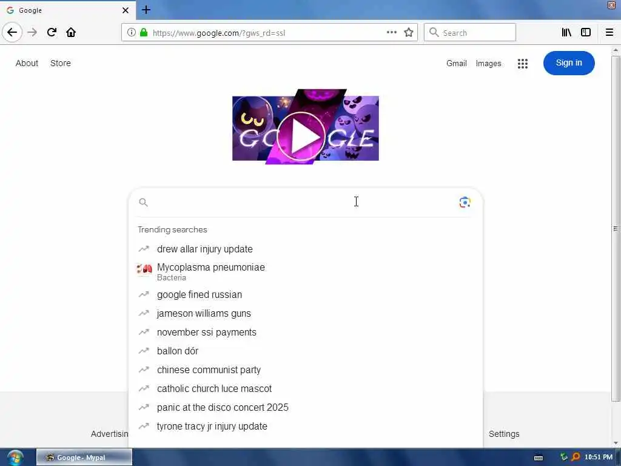
Task: Select suggestion 'jameson williams guns'
Action: coord(306,314)
